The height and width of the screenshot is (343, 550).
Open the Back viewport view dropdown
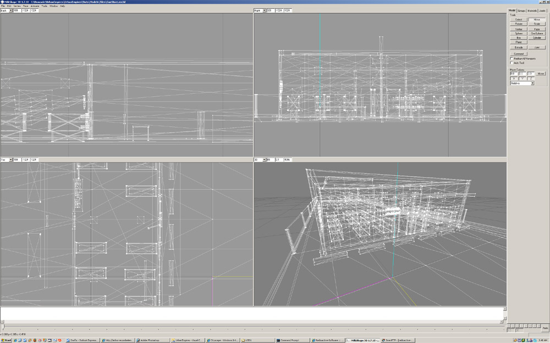coord(6,10)
